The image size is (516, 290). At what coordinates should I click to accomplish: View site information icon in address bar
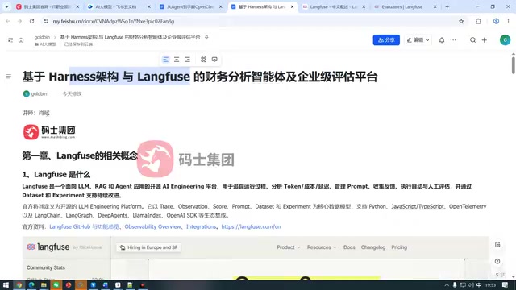tap(46, 22)
